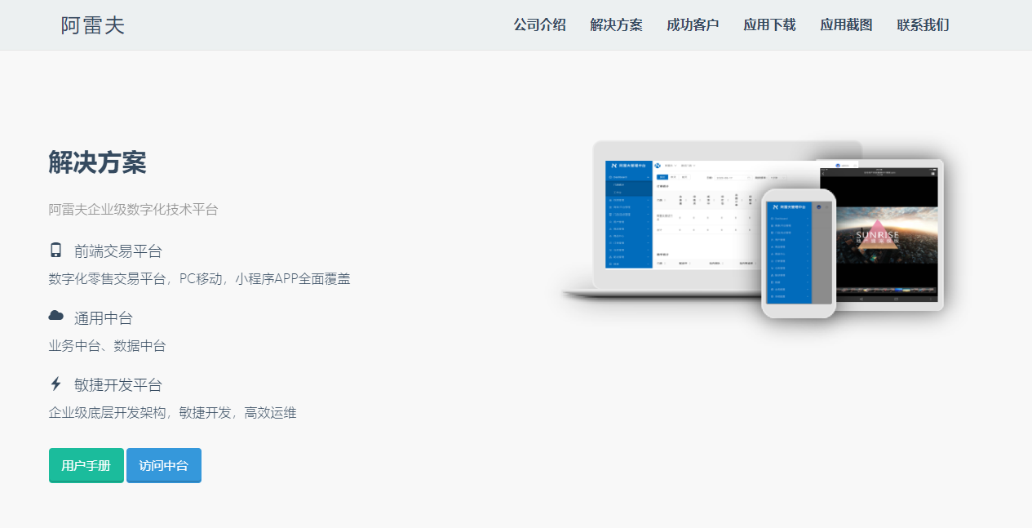
Task: Click the smartphone mockup with blue menu
Action: [798, 253]
